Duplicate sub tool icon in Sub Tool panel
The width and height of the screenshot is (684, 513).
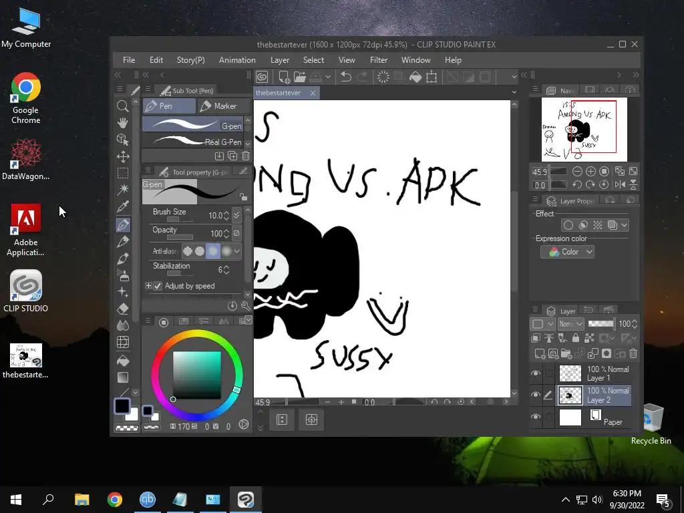(232, 156)
